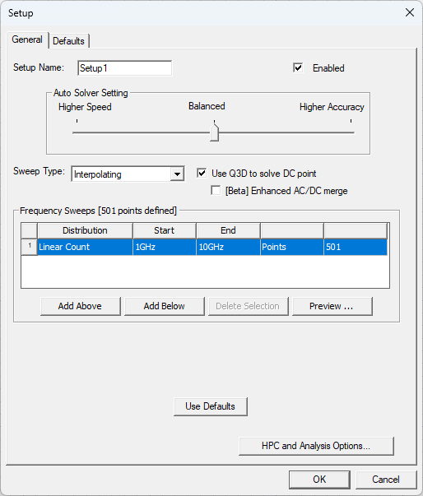Click the Distribution column header
The width and height of the screenshot is (423, 496).
[x=85, y=230]
